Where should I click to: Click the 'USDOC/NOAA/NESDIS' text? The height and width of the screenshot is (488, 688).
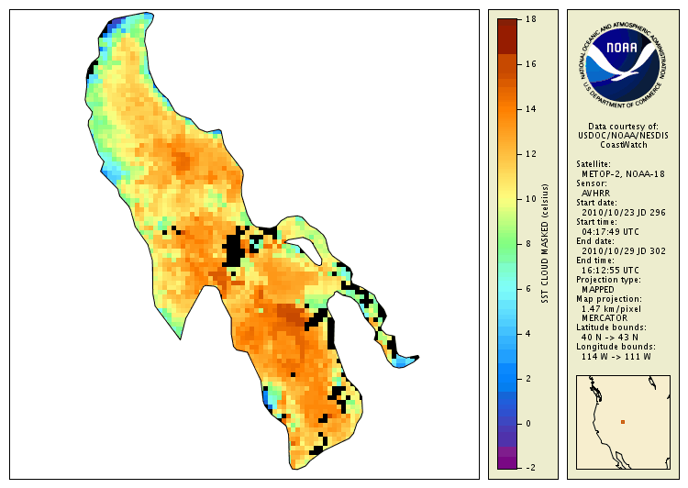[623, 136]
